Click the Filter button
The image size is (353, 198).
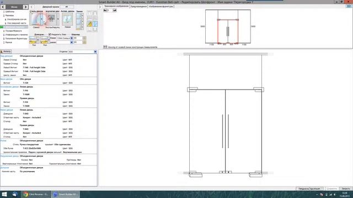click(6, 51)
